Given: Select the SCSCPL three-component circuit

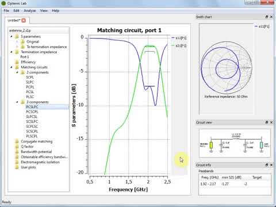Looking at the screenshot, I should [x=32, y=131].
